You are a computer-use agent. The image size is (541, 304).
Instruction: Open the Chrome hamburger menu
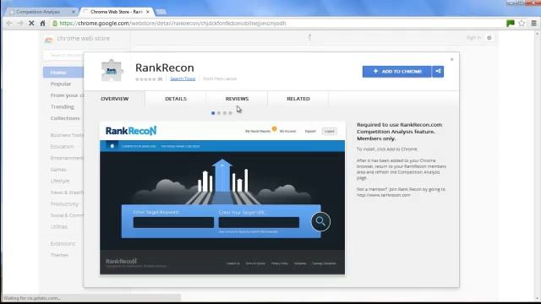(x=533, y=23)
